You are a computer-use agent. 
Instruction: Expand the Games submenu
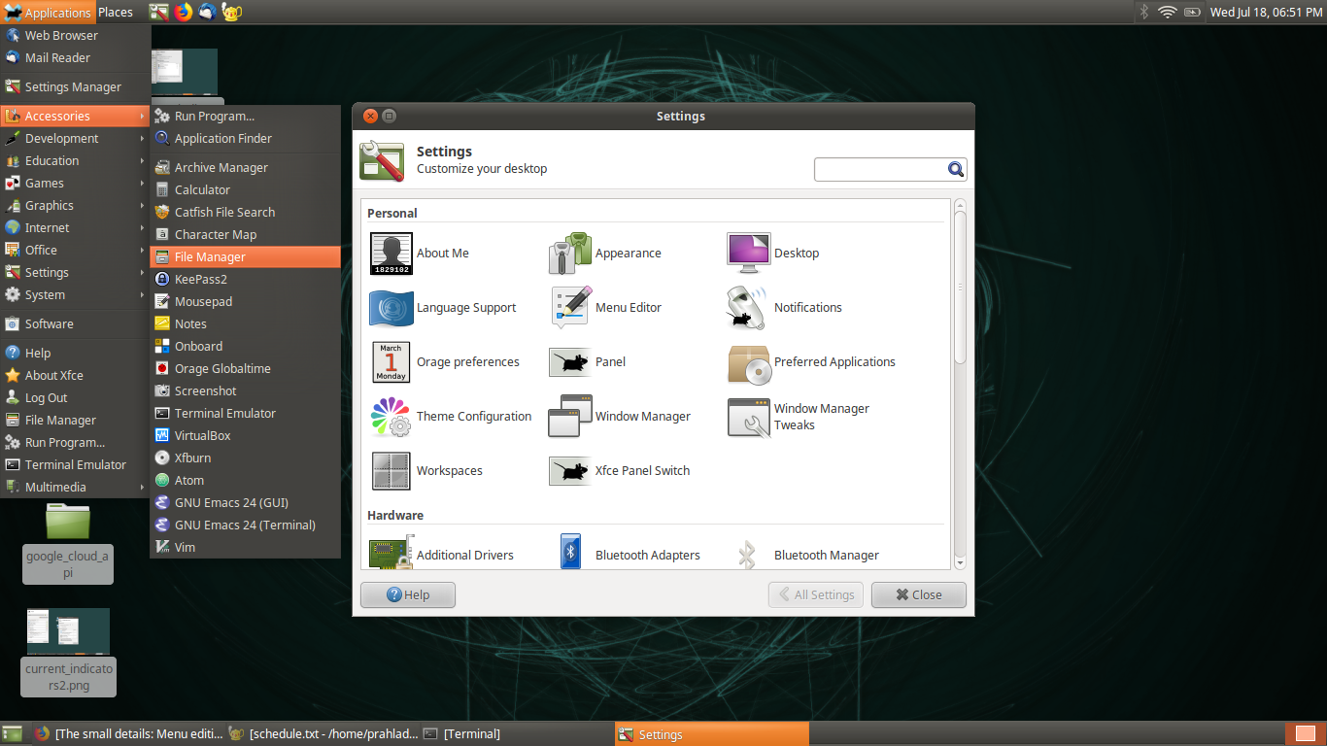pos(76,183)
